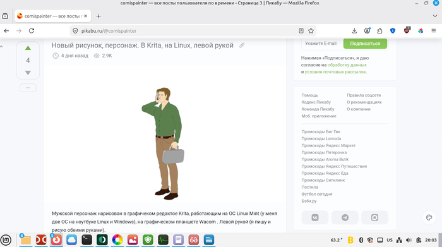Image resolution: width=442 pixels, height=247 pixels.
Task: Open О рекомендациях link
Action: tap(364, 102)
